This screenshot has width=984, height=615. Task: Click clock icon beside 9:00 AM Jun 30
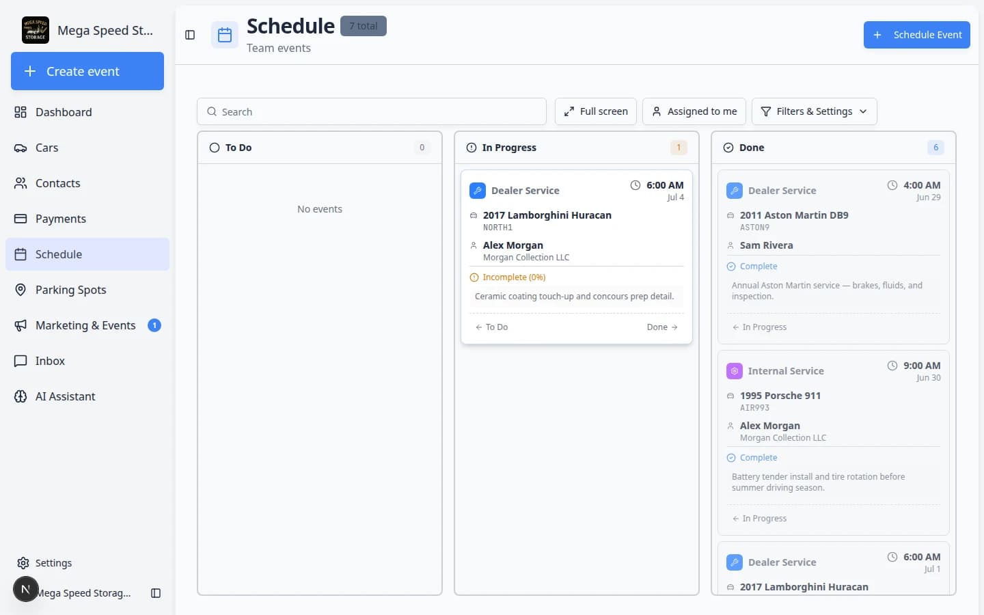[x=892, y=366]
